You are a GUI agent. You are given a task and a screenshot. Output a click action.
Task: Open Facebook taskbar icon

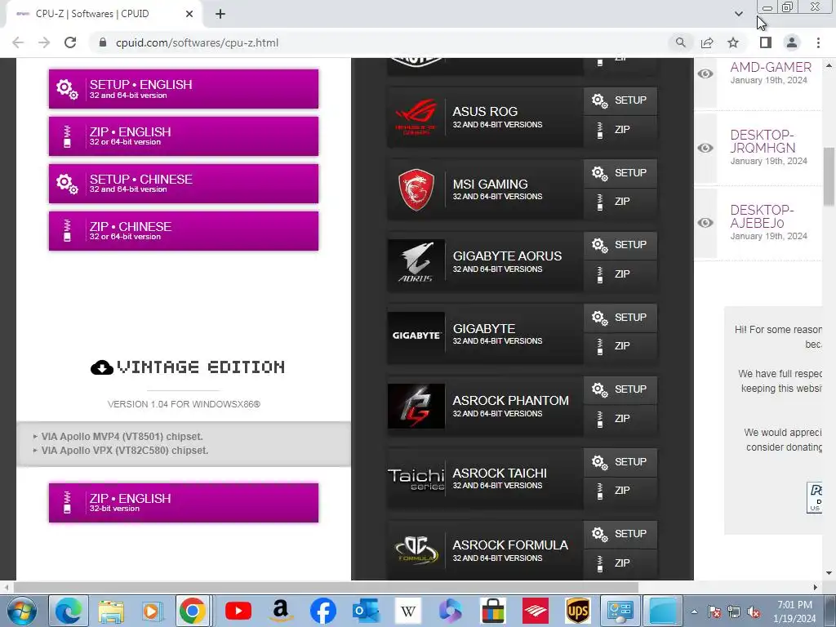pyautogui.click(x=323, y=611)
